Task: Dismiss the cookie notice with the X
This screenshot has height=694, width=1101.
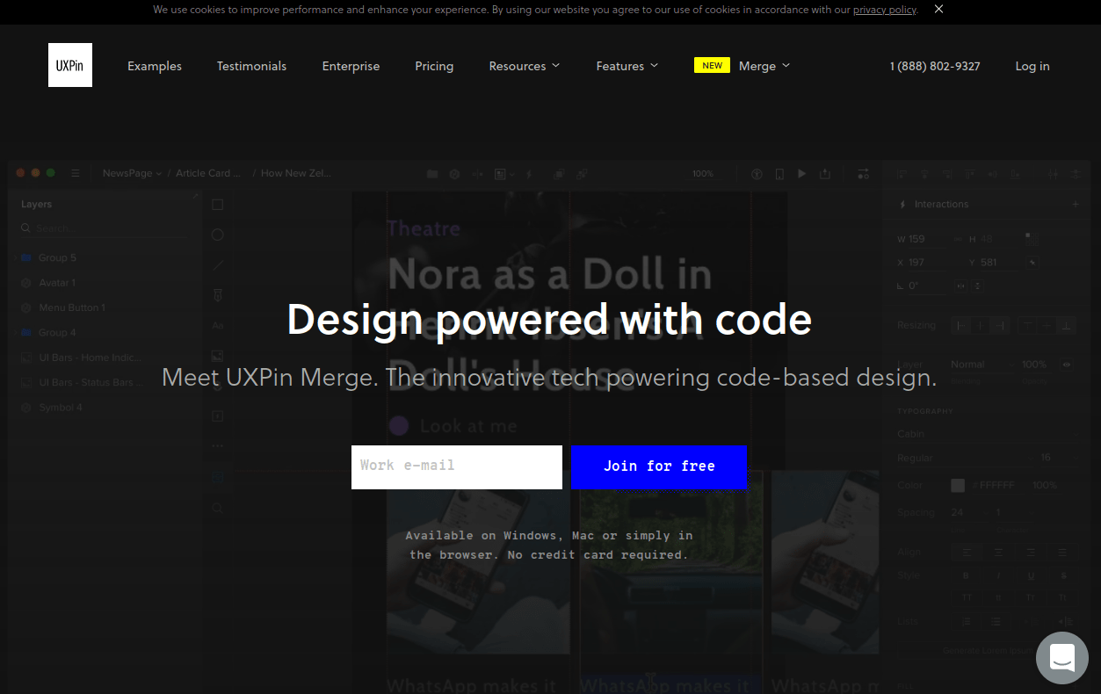Action: (938, 9)
